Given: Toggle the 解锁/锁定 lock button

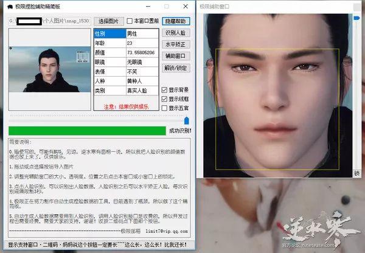Looking at the screenshot, I should (176, 68).
